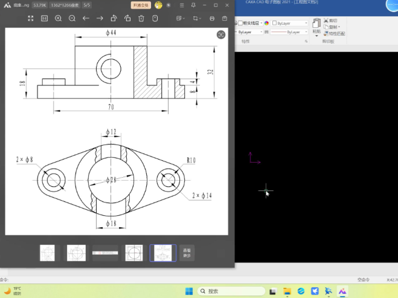Click the fullscreen view icon
The width and height of the screenshot is (398, 298).
pos(31,18)
